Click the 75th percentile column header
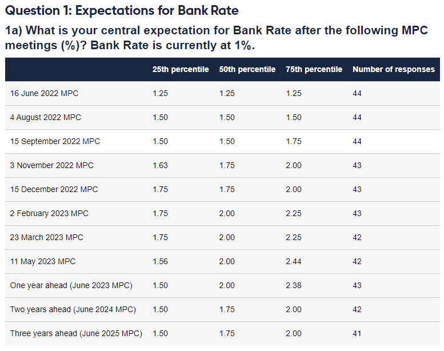 pyautogui.click(x=314, y=69)
